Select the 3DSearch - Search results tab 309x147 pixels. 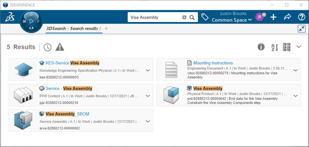(72, 29)
